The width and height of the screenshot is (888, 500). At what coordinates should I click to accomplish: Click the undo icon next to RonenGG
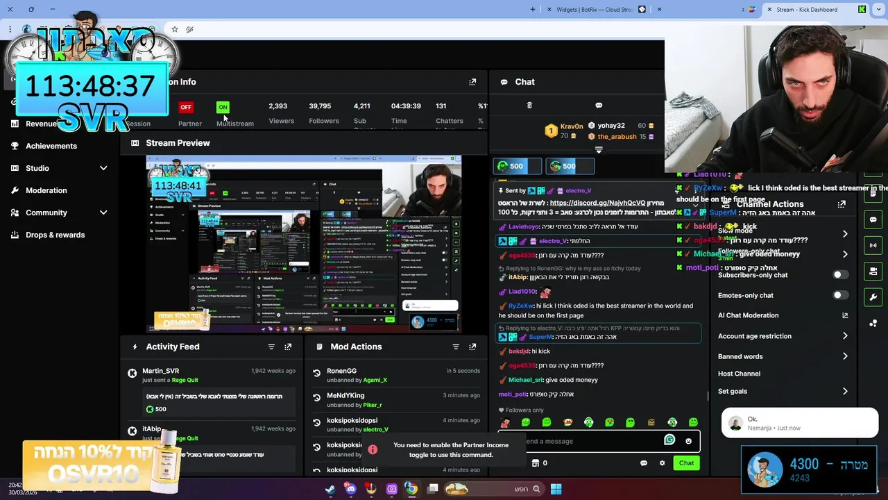pos(317,373)
